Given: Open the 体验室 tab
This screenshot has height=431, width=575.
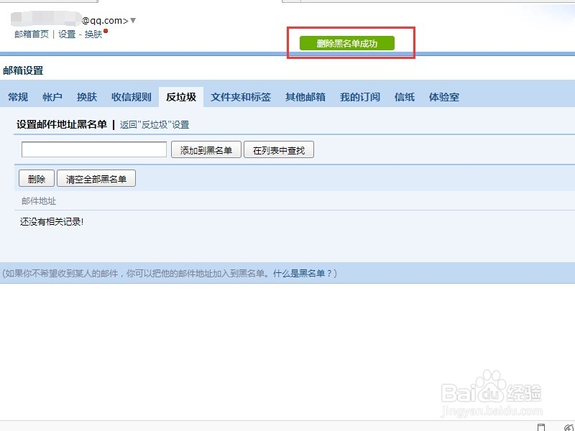Looking at the screenshot, I should [x=443, y=96].
